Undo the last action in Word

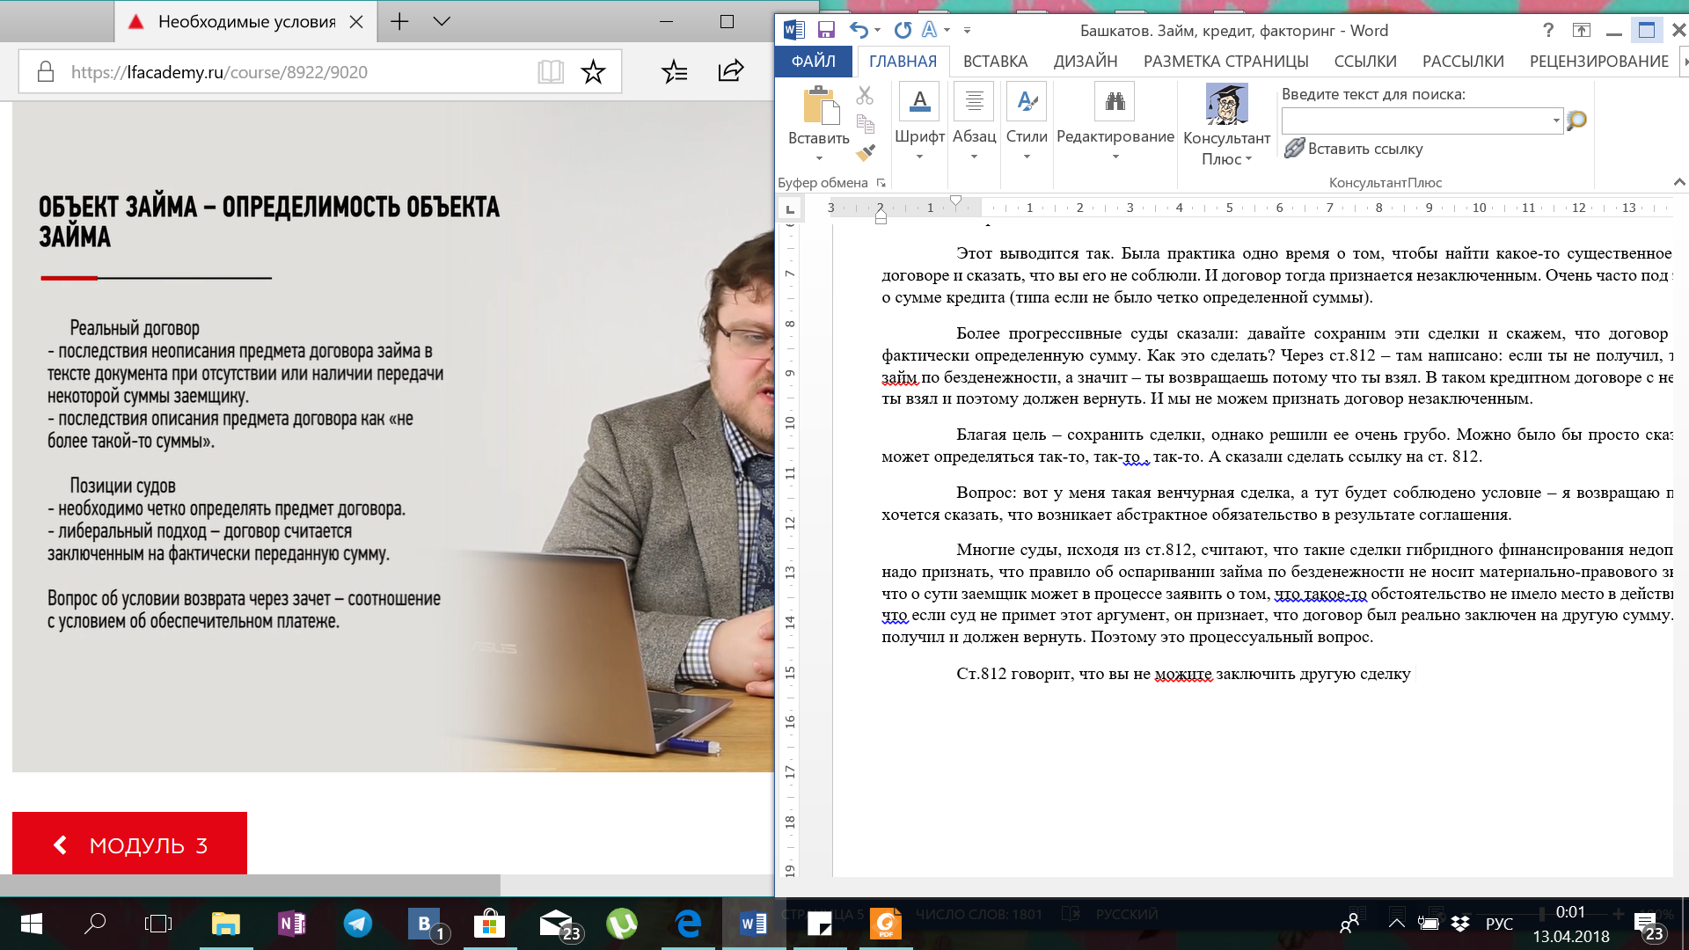859,30
